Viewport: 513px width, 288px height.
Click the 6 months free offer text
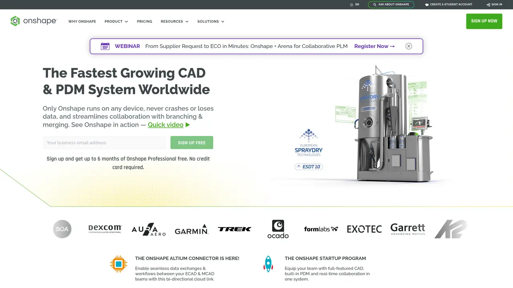click(128, 163)
